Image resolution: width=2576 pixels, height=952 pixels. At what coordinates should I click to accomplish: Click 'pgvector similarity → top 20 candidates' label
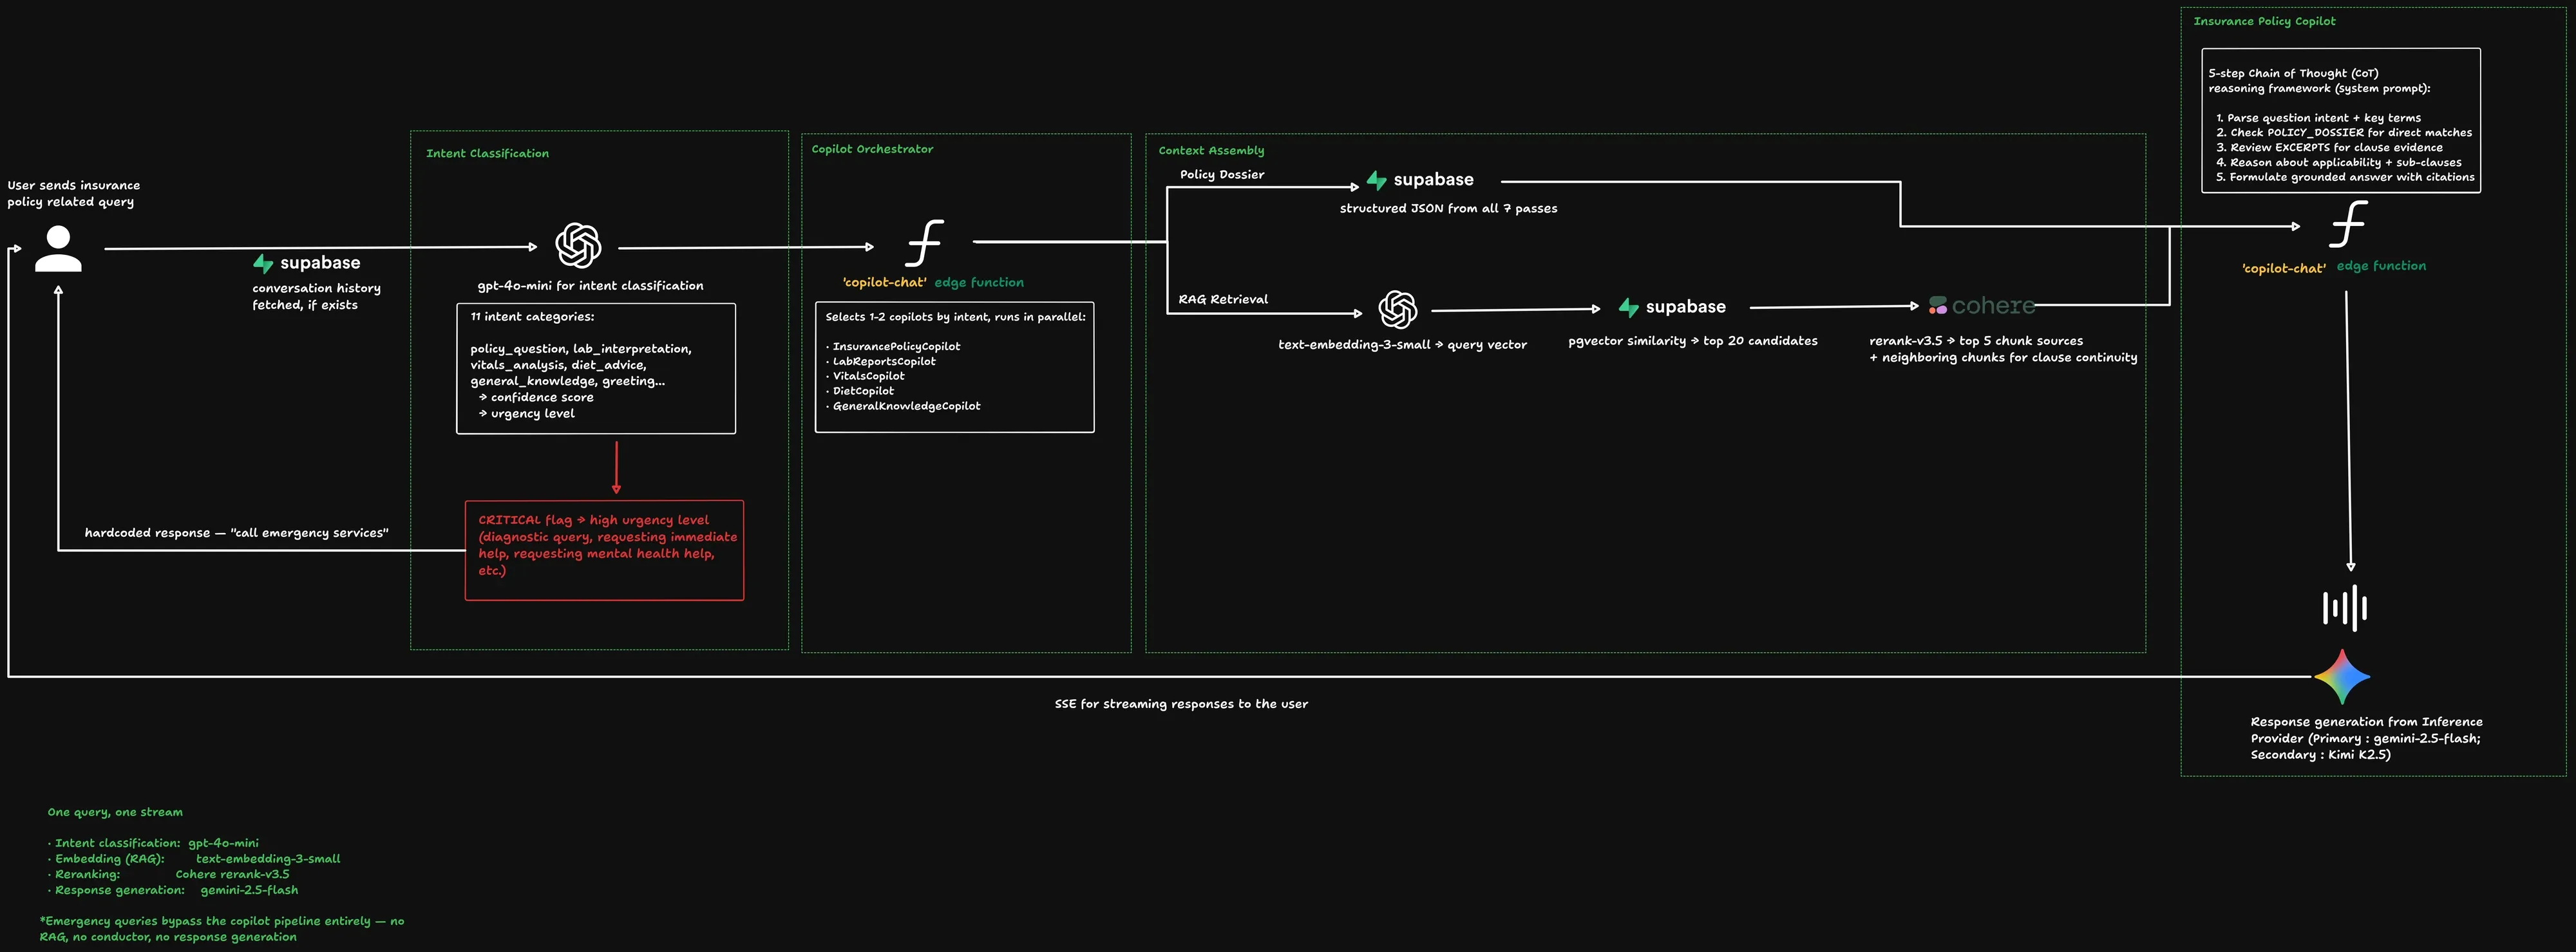pos(1692,341)
